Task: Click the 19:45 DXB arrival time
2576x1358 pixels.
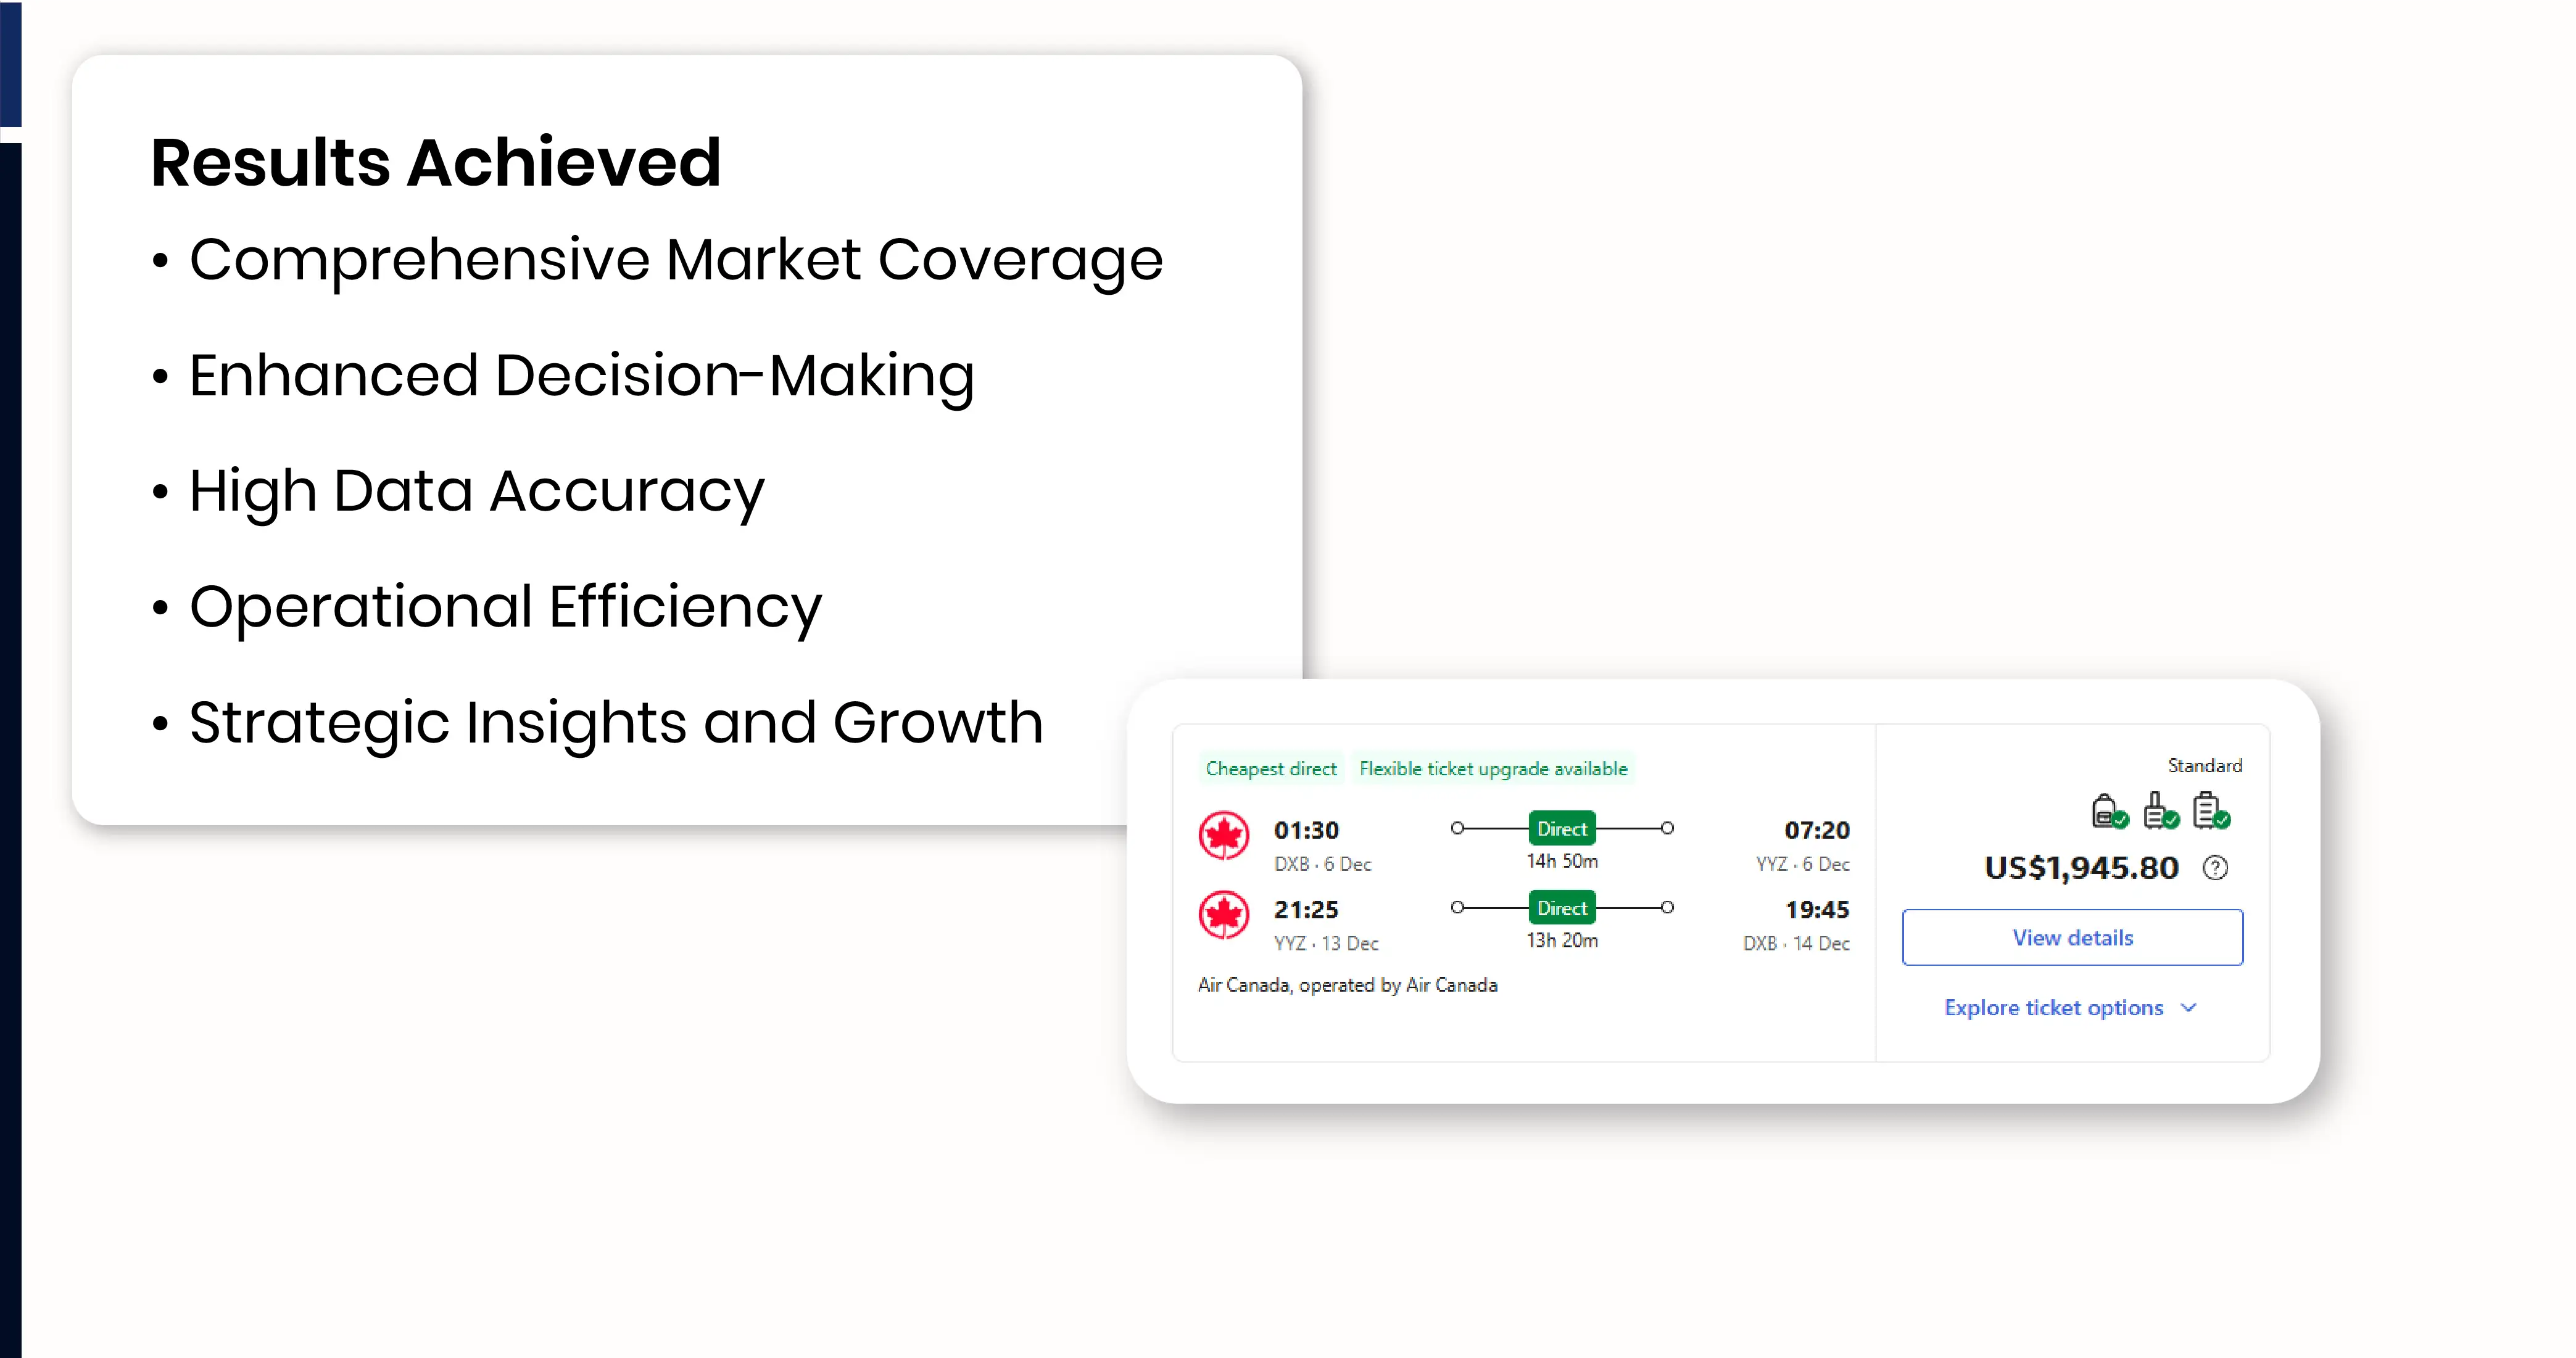Action: click(1817, 909)
